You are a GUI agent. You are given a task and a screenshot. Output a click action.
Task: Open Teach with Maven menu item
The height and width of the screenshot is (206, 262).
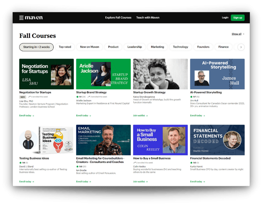point(148,18)
